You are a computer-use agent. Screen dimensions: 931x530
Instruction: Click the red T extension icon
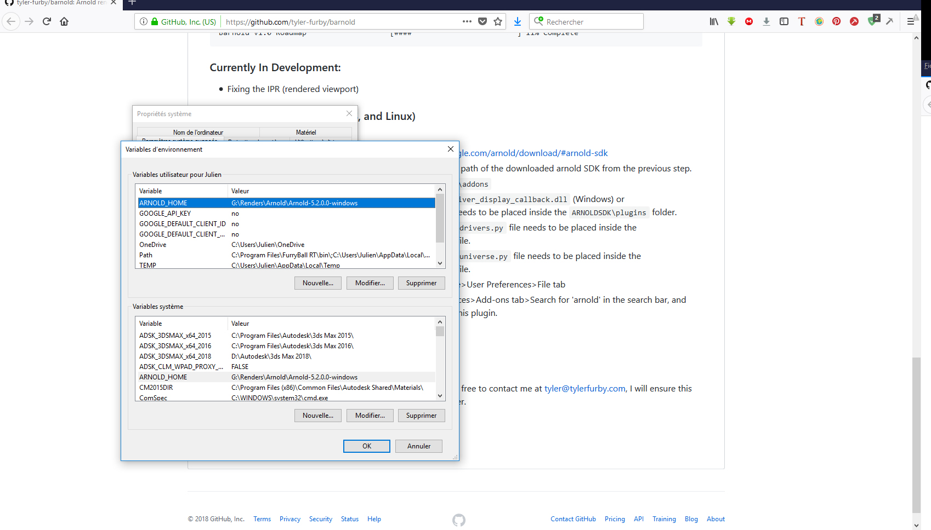(802, 21)
